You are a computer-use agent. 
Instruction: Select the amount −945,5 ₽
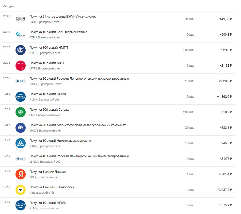(226, 143)
